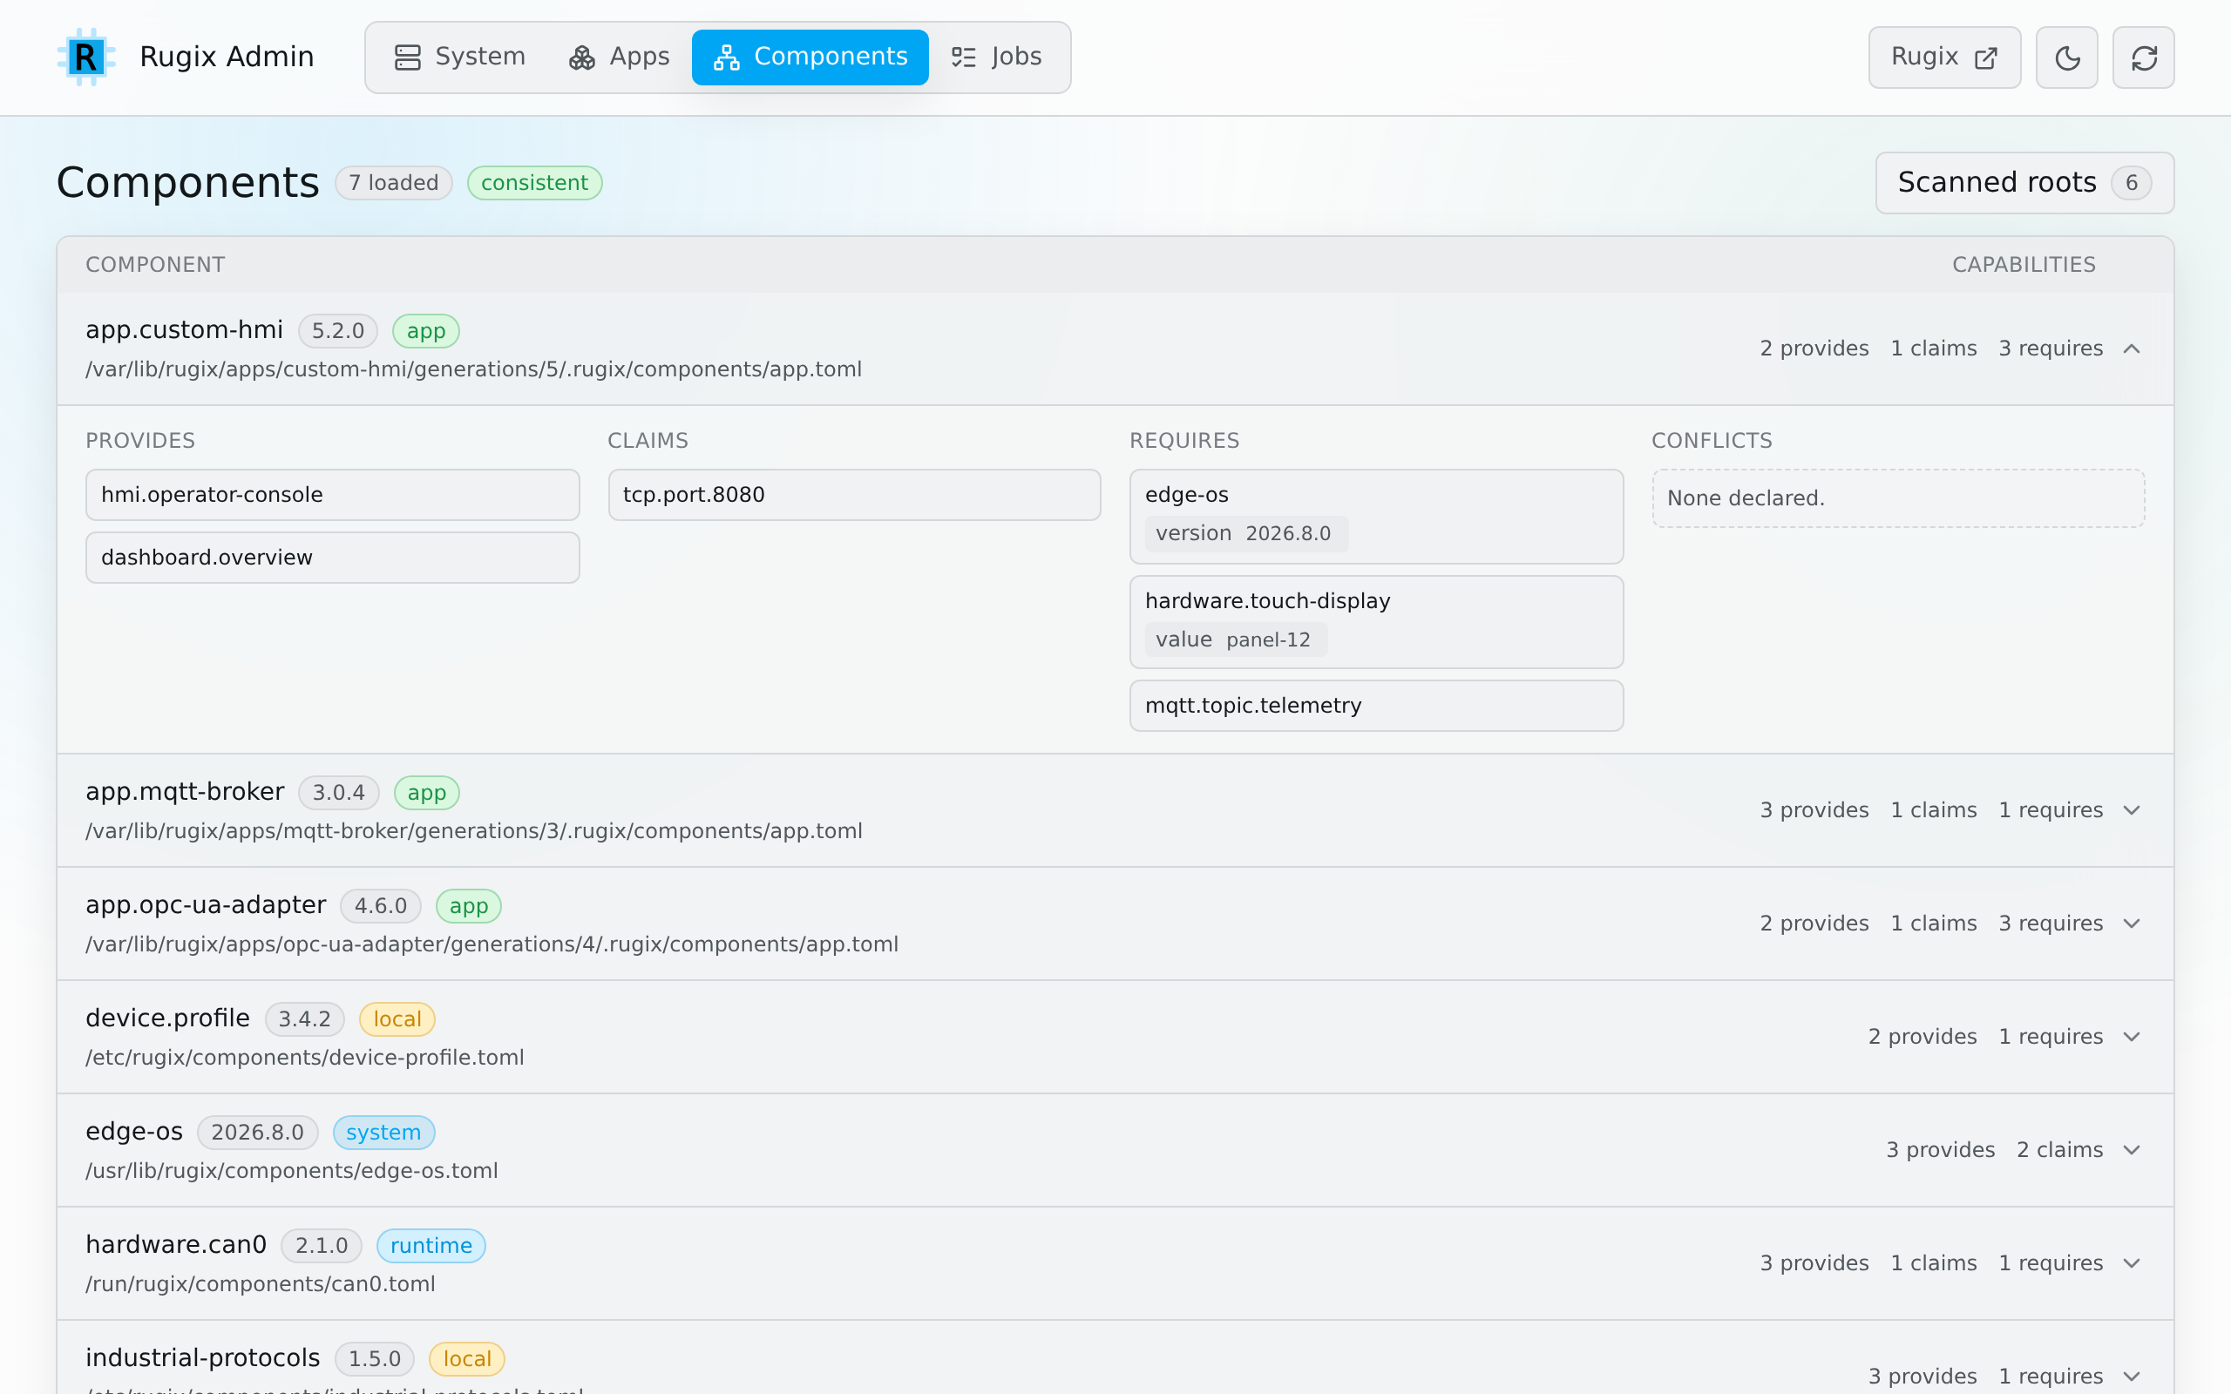This screenshot has height=1394, width=2231.
Task: Select the Components tab
Action: pyautogui.click(x=810, y=58)
